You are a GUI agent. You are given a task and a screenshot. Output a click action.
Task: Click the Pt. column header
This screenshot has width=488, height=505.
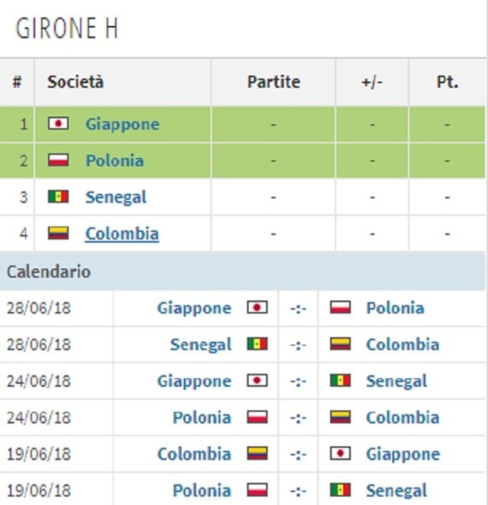[447, 82]
